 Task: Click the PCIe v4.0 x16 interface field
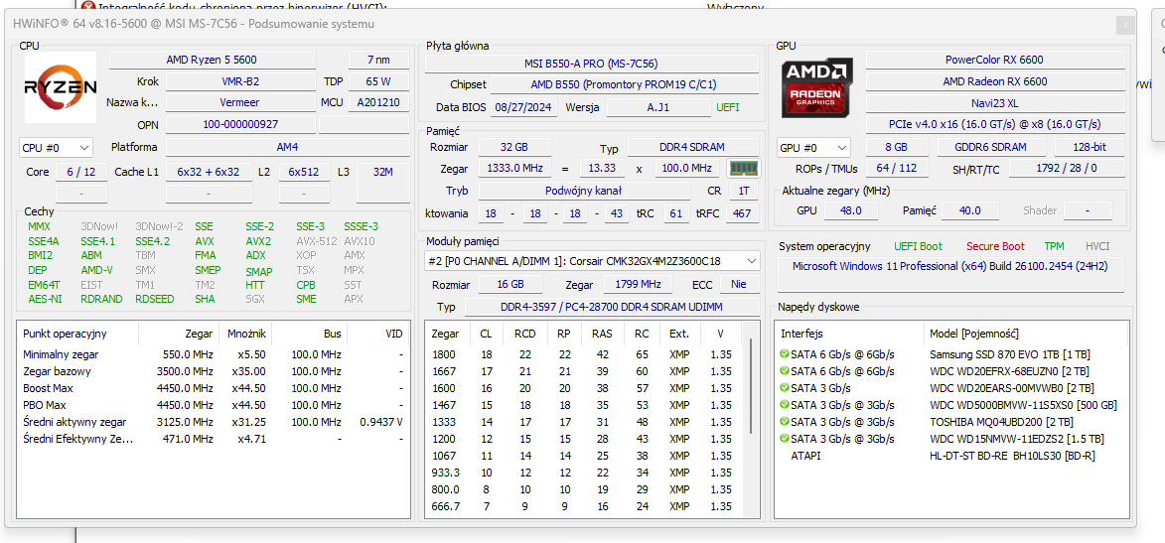click(x=995, y=124)
